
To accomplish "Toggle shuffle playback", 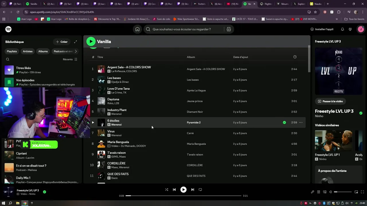I will [x=167, y=189].
